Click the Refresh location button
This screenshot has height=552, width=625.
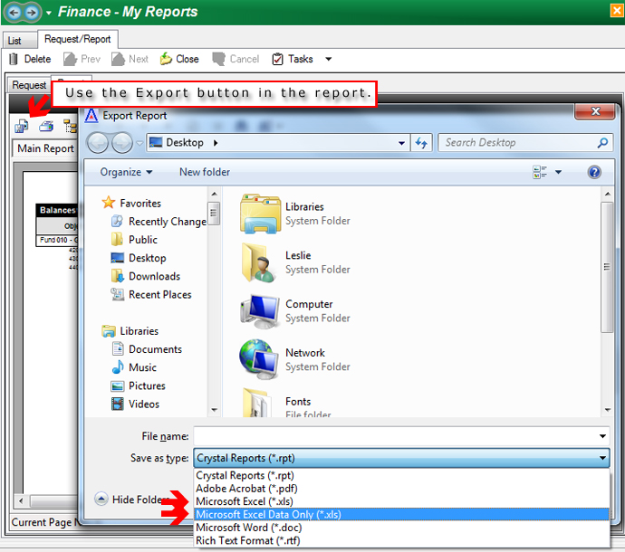pyautogui.click(x=421, y=143)
